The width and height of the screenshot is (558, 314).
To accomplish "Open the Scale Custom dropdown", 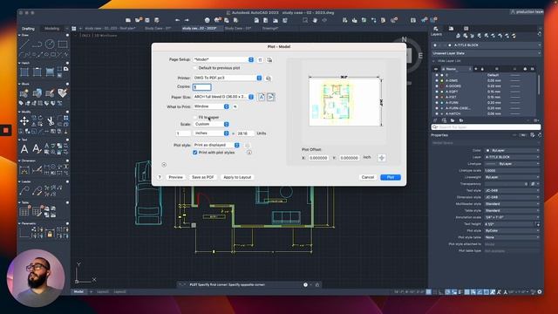I will 211,124.
